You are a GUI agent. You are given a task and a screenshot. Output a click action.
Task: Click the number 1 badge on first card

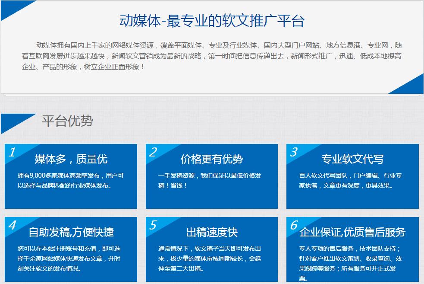pyautogui.click(x=12, y=152)
